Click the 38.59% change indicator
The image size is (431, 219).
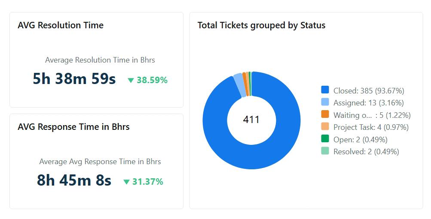point(152,80)
